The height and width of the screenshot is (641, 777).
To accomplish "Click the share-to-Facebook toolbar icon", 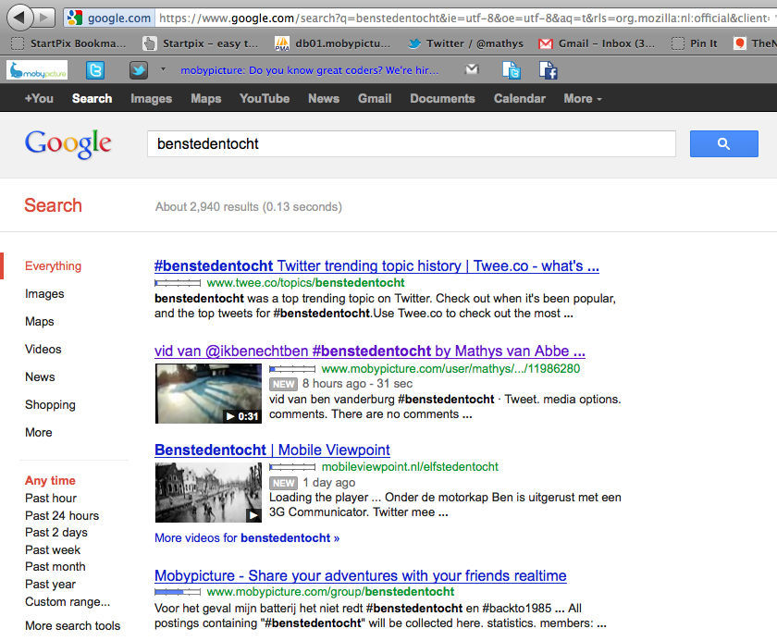I will tap(548, 70).
